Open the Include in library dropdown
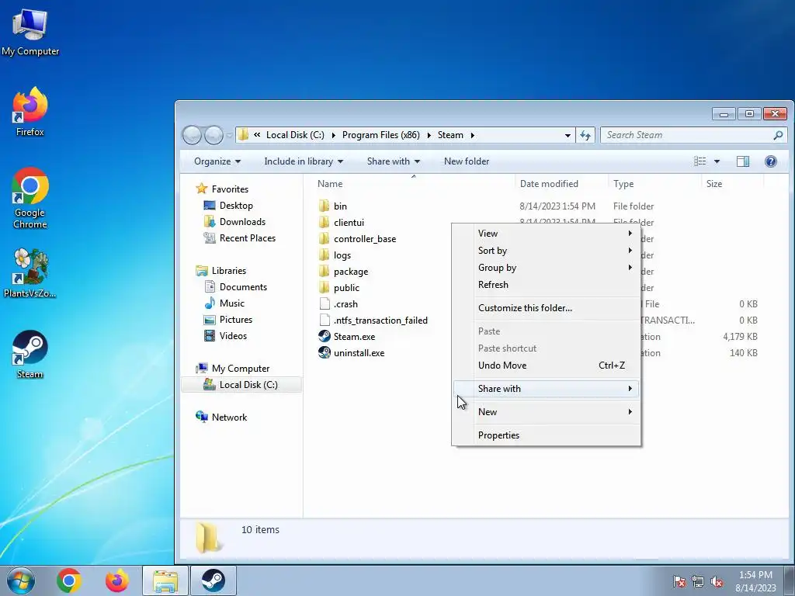This screenshot has width=795, height=596. (x=304, y=161)
